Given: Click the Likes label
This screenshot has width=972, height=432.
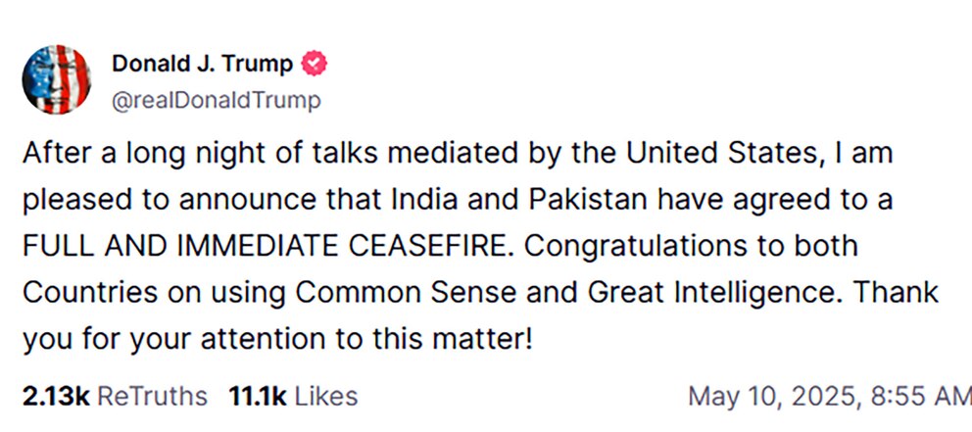Looking at the screenshot, I should (326, 396).
